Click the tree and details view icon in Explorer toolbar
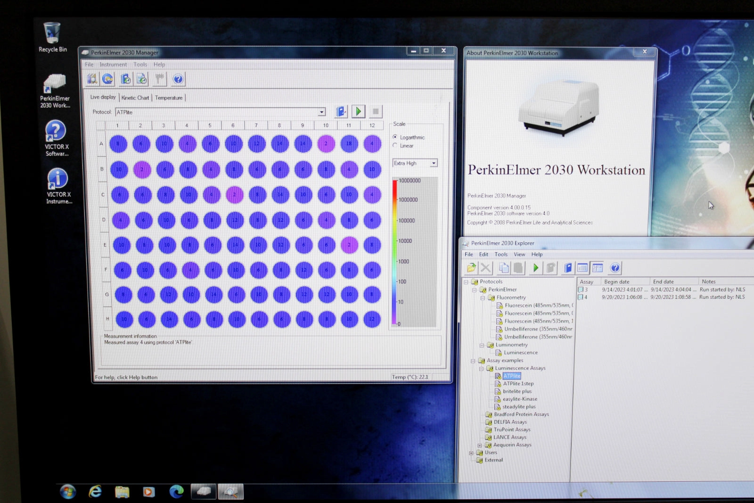Viewport: 754px width, 503px height. tap(598, 268)
